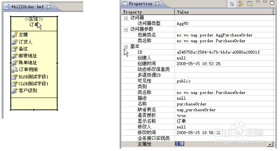
Task: Select the CLOB测试字段1 attribute
Action: (x=34, y=84)
